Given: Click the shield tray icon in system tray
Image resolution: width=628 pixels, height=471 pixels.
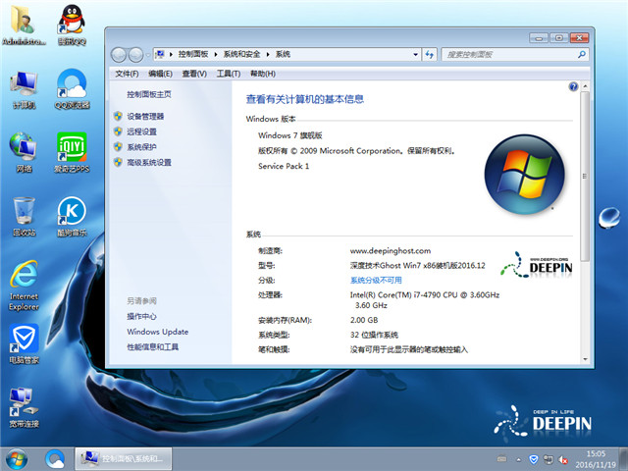Looking at the screenshot, I should point(533,459).
